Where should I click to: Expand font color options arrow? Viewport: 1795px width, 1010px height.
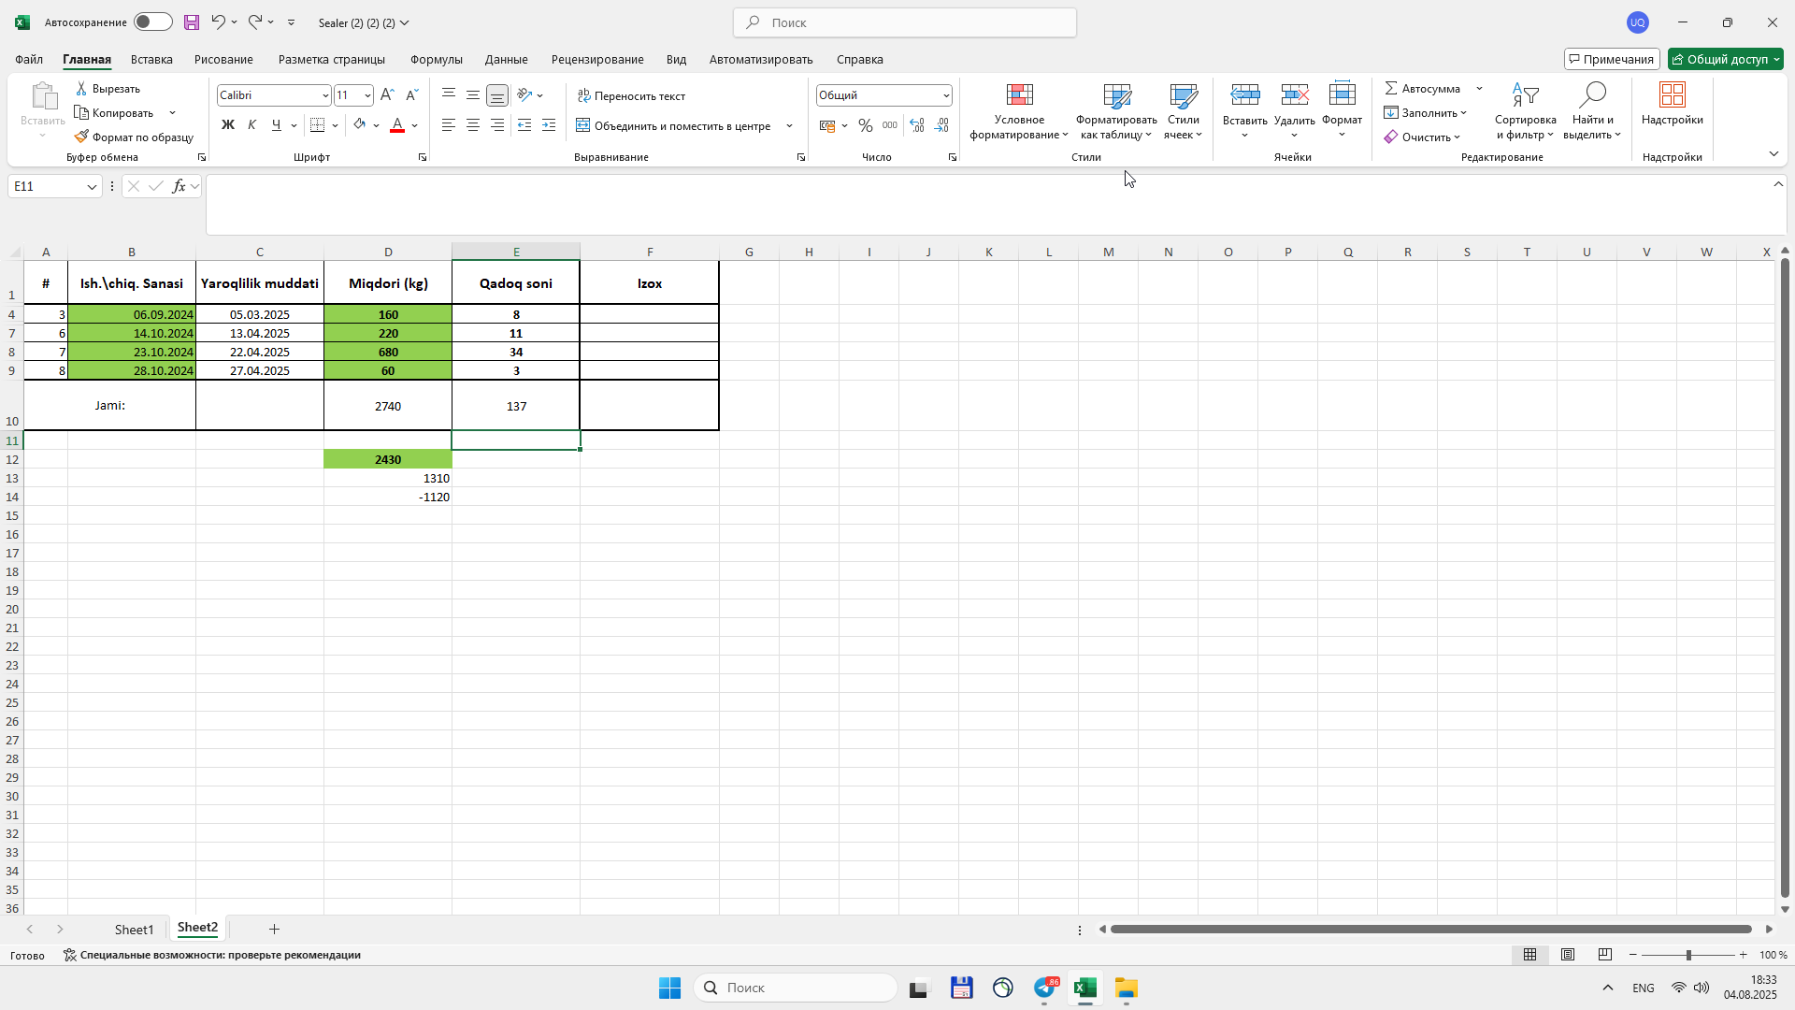click(x=414, y=125)
